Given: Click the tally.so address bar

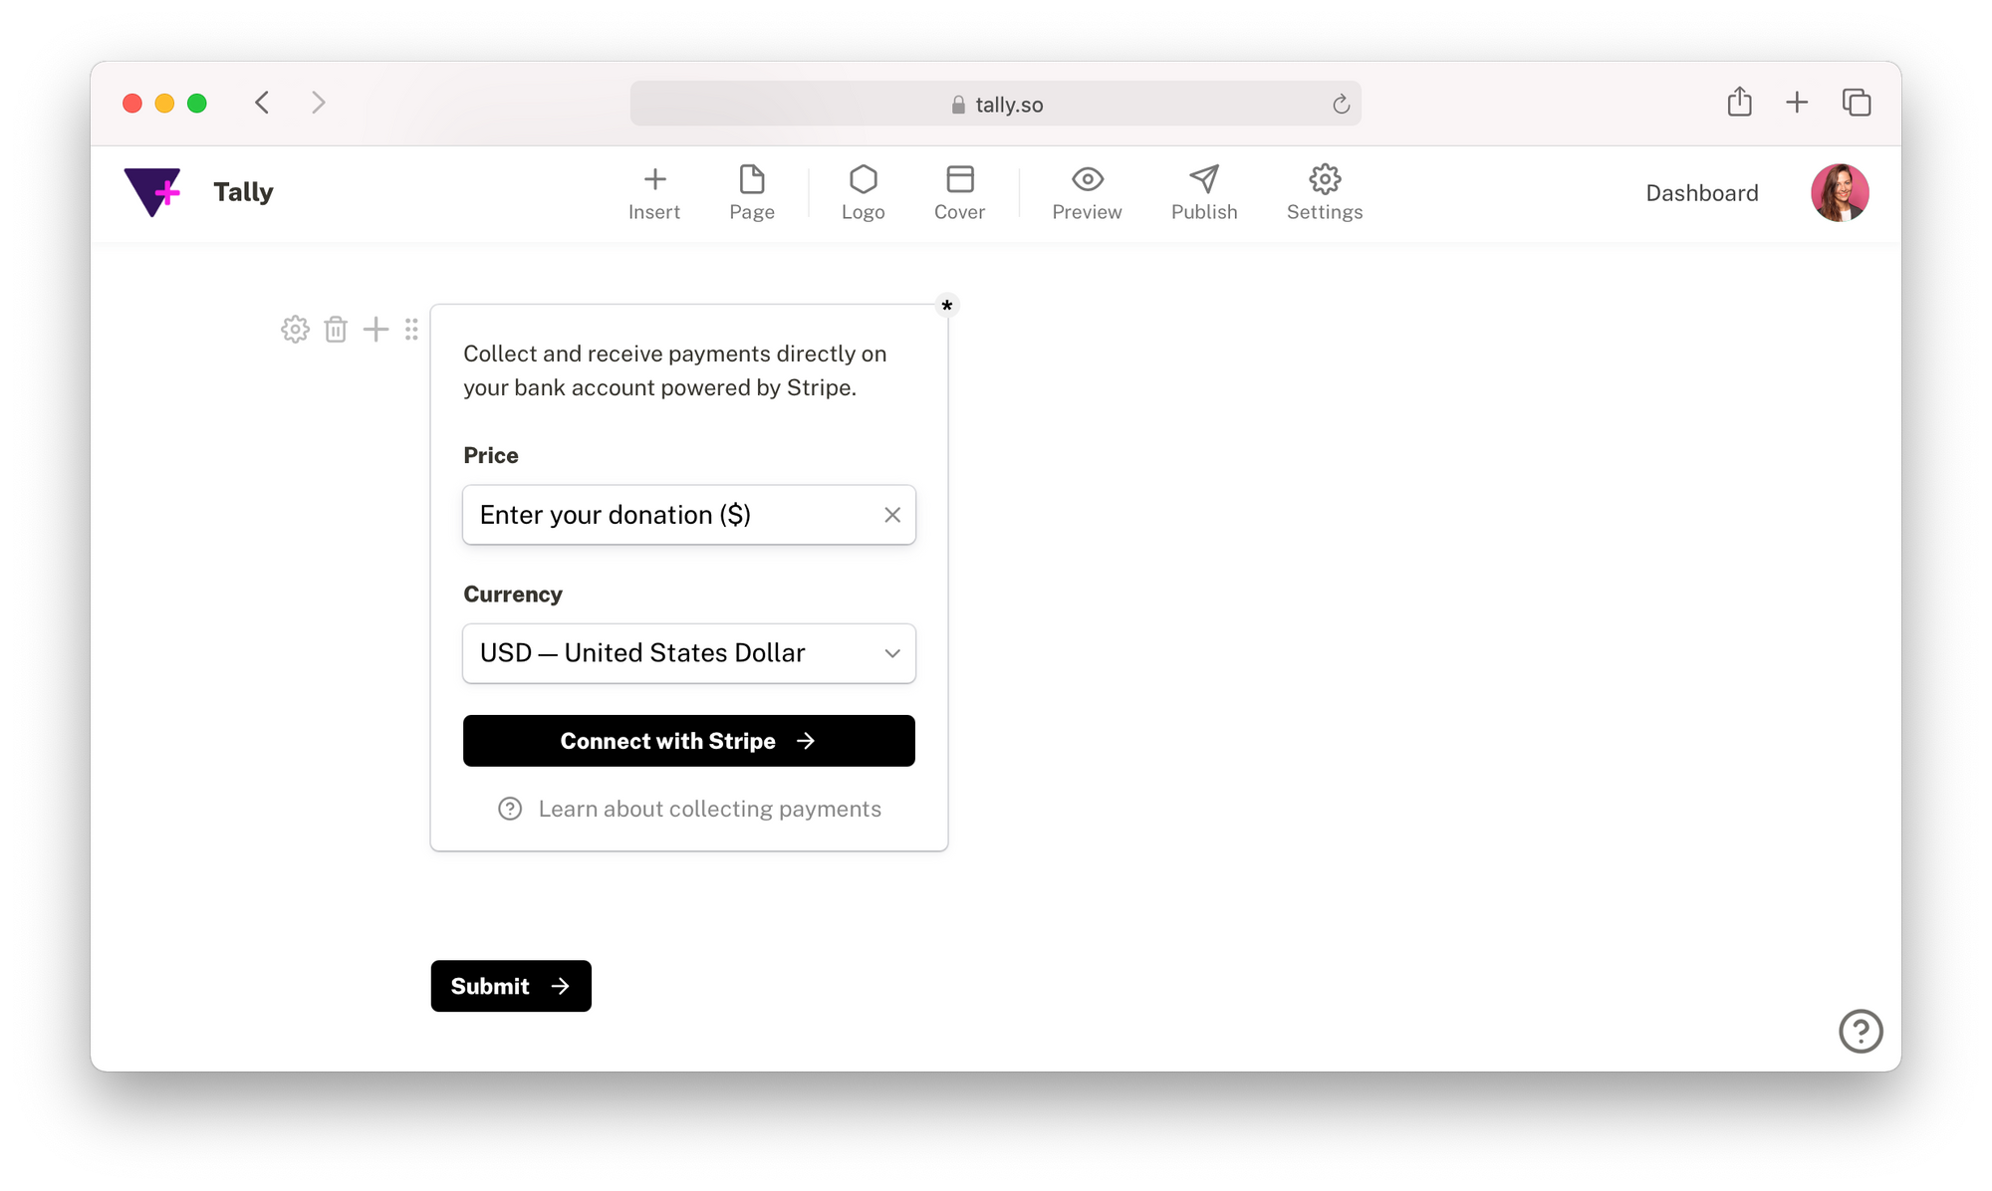Looking at the screenshot, I should [x=996, y=104].
